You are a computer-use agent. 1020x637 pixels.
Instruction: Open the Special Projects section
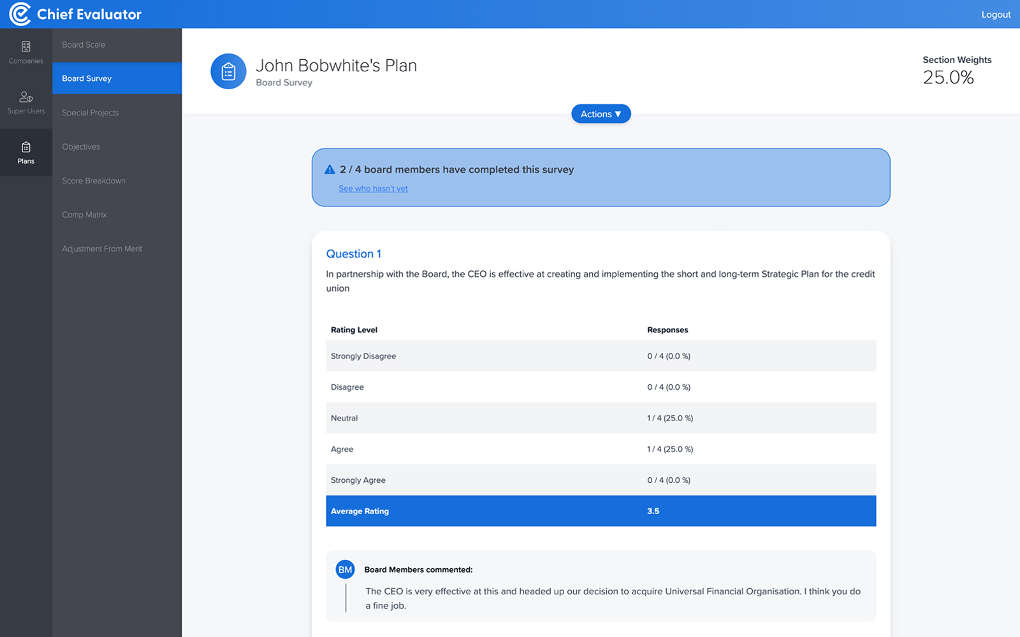point(90,112)
